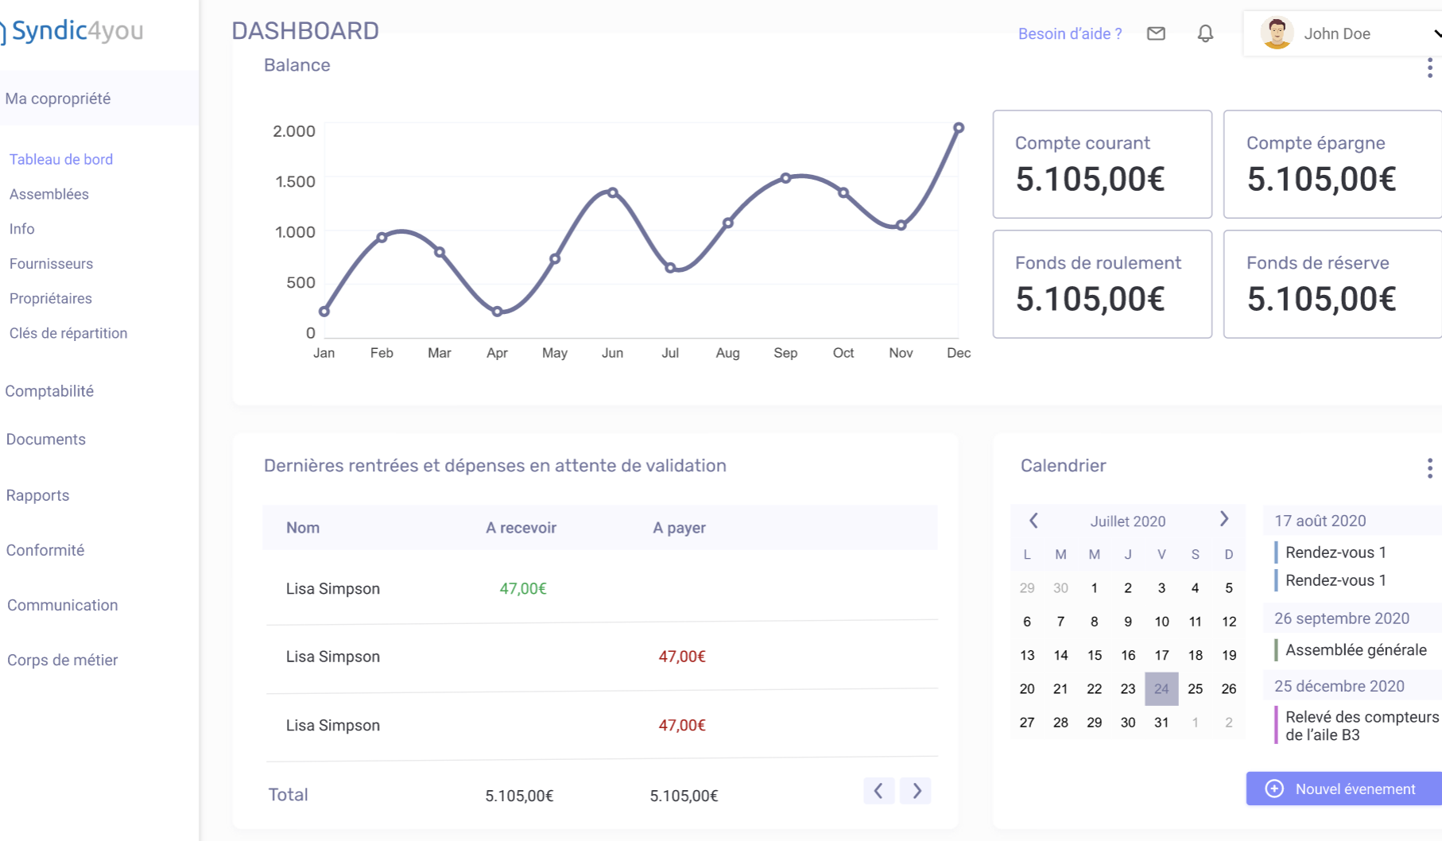
Task: Expand Corps de métier section
Action: pos(63,660)
